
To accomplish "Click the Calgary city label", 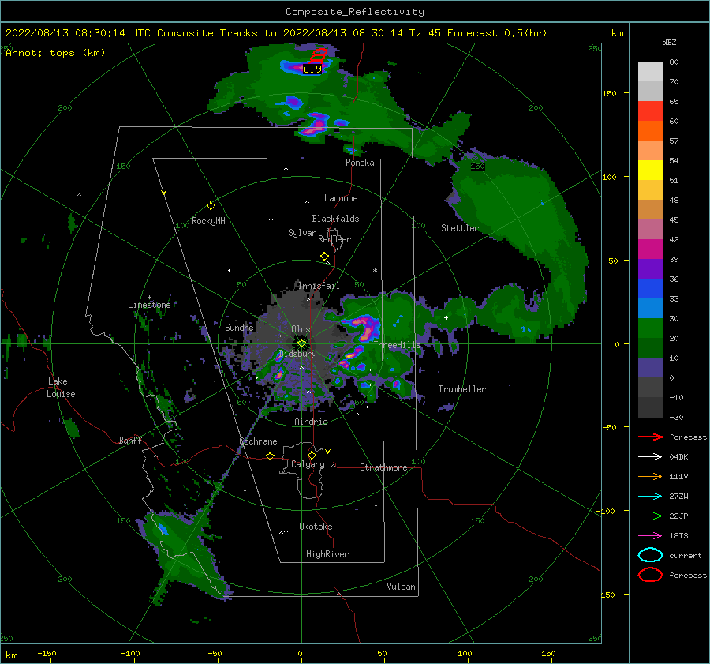I will coord(308,464).
